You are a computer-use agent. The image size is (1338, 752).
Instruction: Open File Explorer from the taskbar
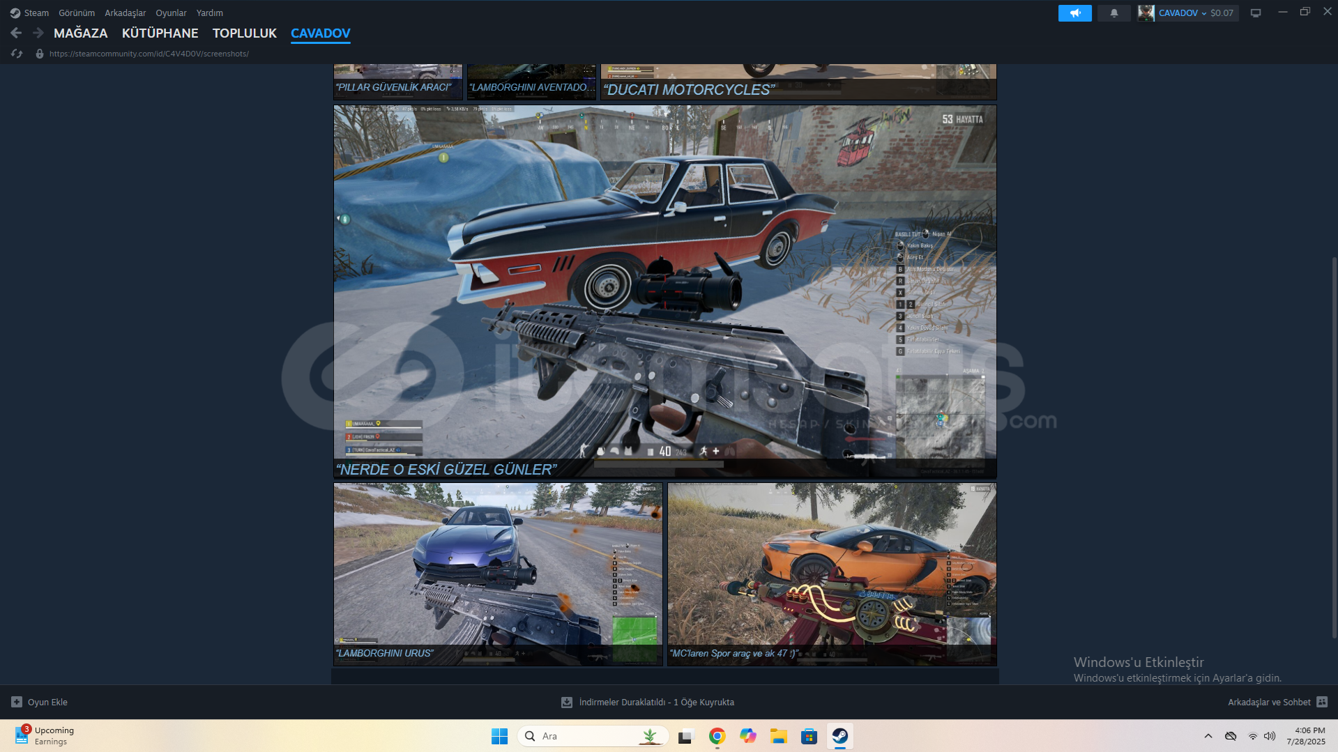[x=779, y=736]
